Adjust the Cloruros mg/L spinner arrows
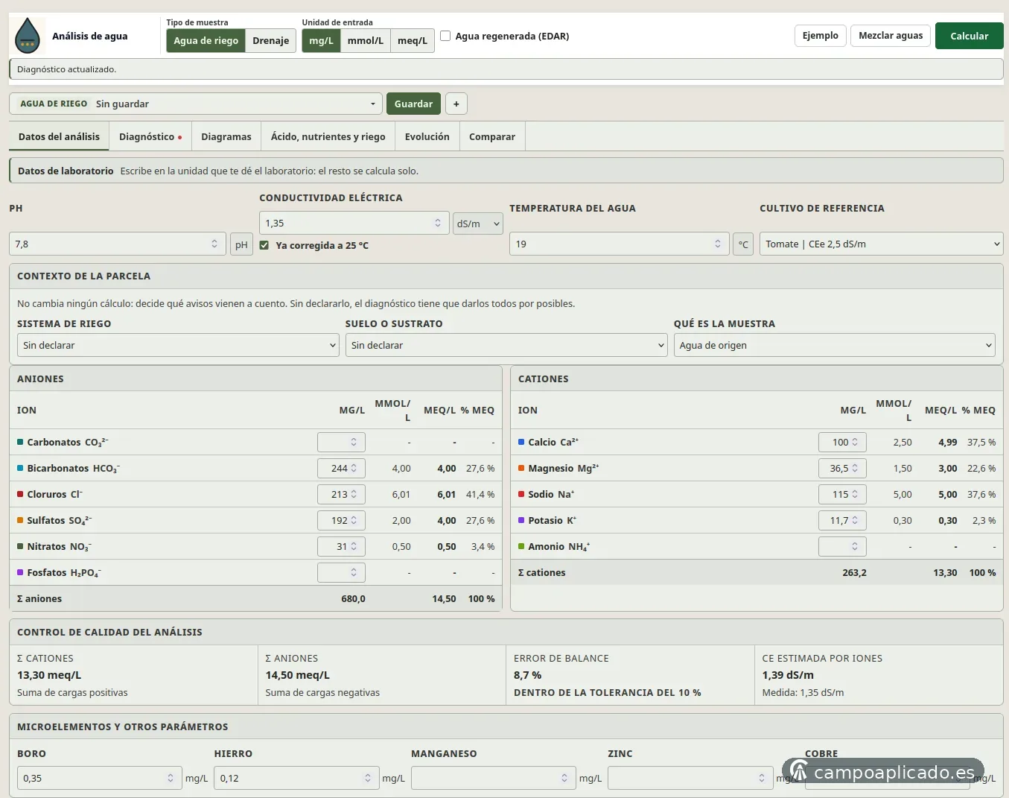The image size is (1009, 798). click(x=354, y=494)
